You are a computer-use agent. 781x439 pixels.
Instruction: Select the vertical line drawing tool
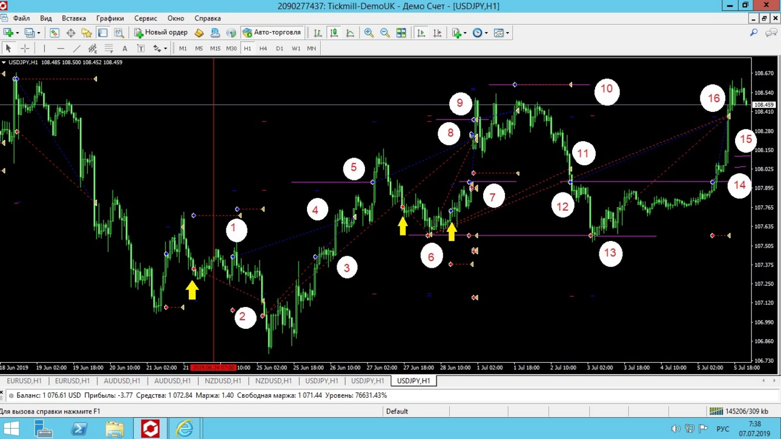[44, 48]
